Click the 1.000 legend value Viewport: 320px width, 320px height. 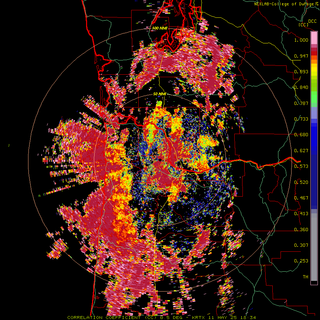point(301,40)
